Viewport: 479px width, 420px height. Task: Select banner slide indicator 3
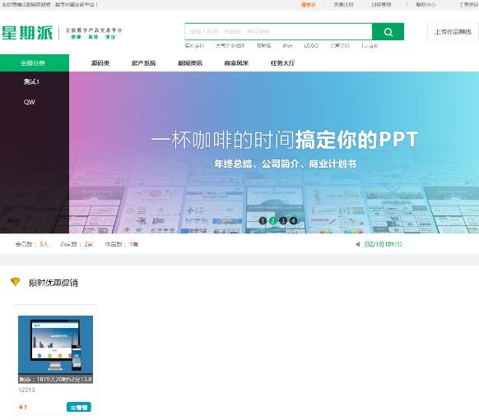(283, 221)
